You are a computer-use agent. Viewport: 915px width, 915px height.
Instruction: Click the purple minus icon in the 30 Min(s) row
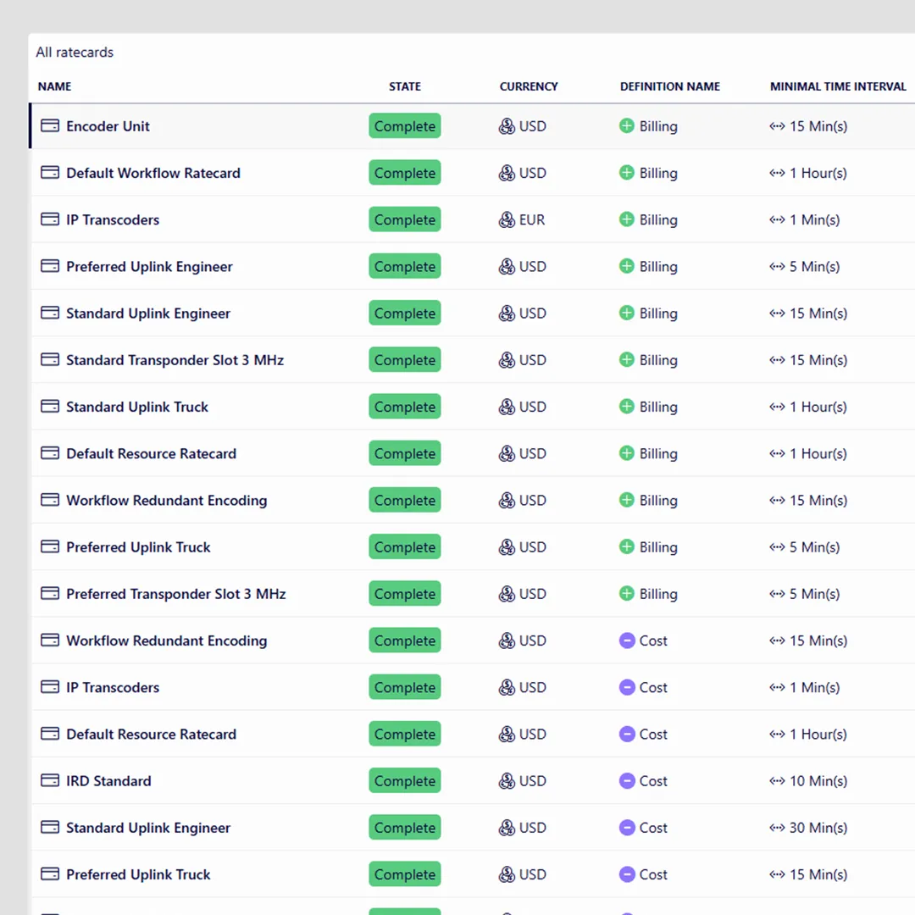click(x=627, y=828)
